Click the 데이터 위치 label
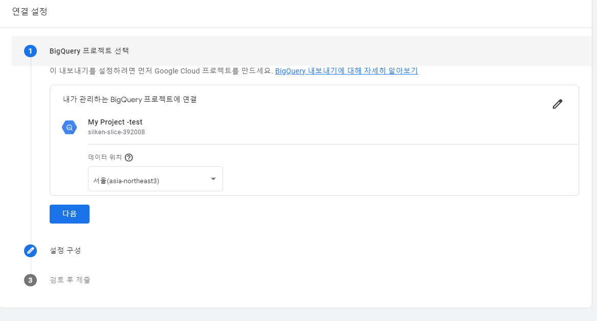The height and width of the screenshot is (321, 597). point(105,157)
